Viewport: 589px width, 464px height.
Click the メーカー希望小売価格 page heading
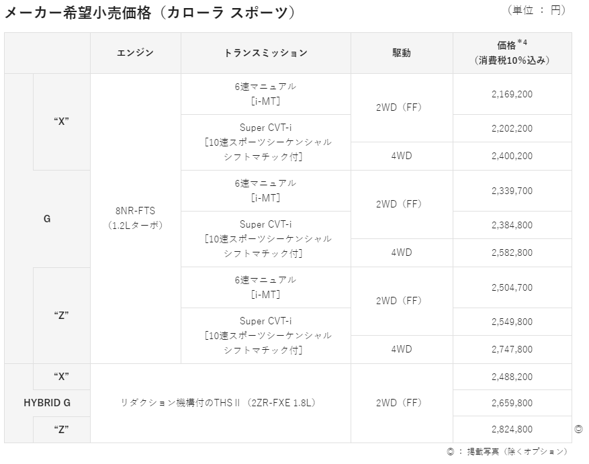[x=150, y=13]
